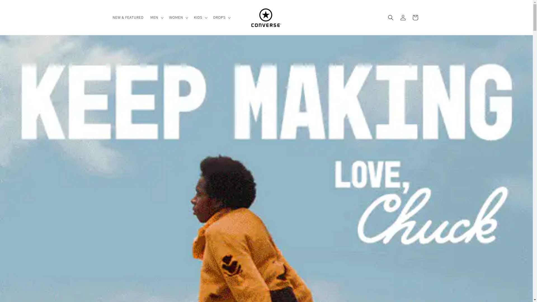The image size is (537, 302).
Task: Click the CONVERSE wordmark under star
Action: 266,25
